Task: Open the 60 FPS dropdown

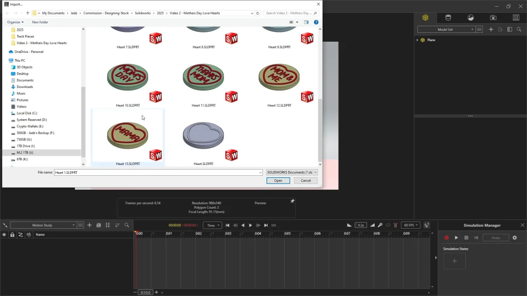Action: [x=411, y=225]
